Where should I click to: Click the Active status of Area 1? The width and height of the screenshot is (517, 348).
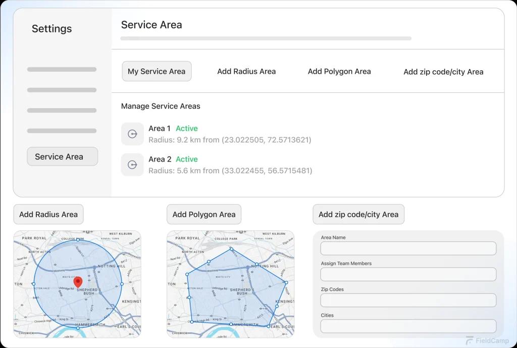tap(186, 128)
